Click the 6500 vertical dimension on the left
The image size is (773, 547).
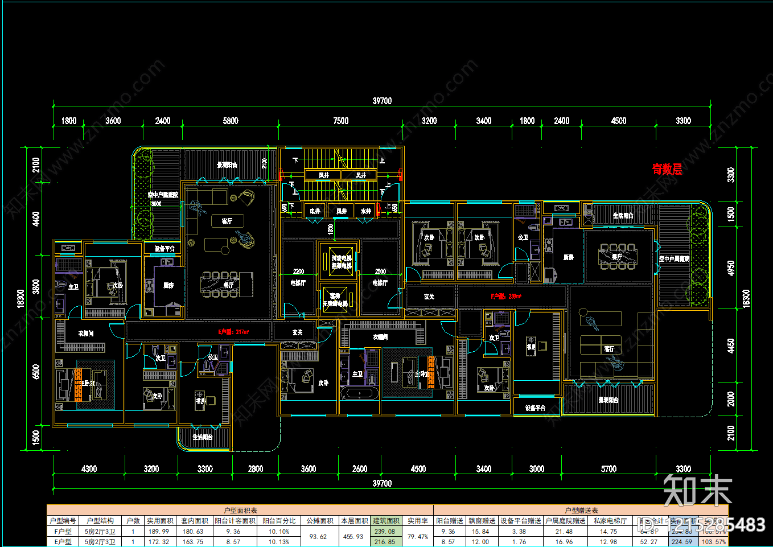(x=36, y=372)
